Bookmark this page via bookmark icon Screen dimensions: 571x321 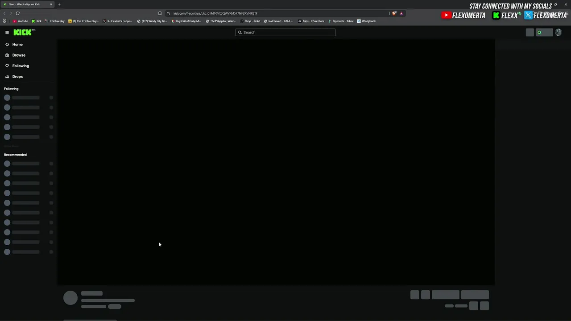click(x=160, y=13)
